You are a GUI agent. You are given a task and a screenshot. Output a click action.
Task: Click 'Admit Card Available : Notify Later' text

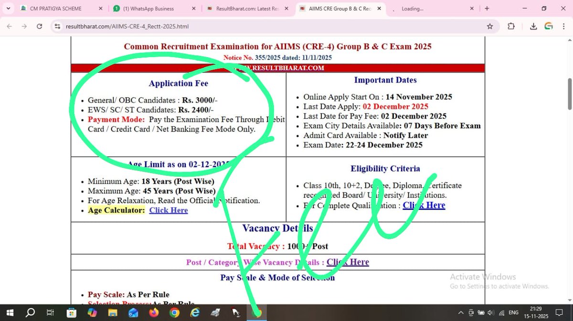366,135
